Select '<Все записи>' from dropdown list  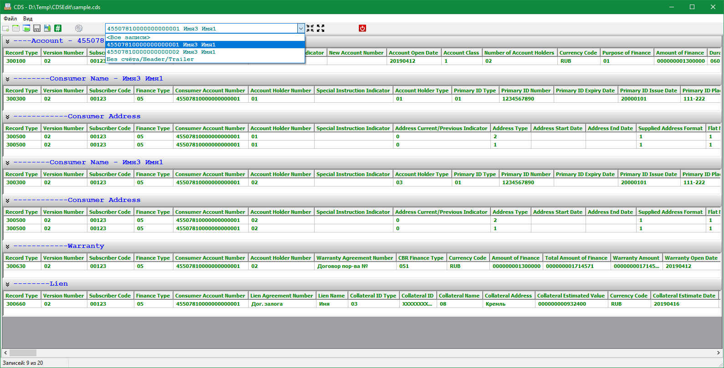[128, 37]
